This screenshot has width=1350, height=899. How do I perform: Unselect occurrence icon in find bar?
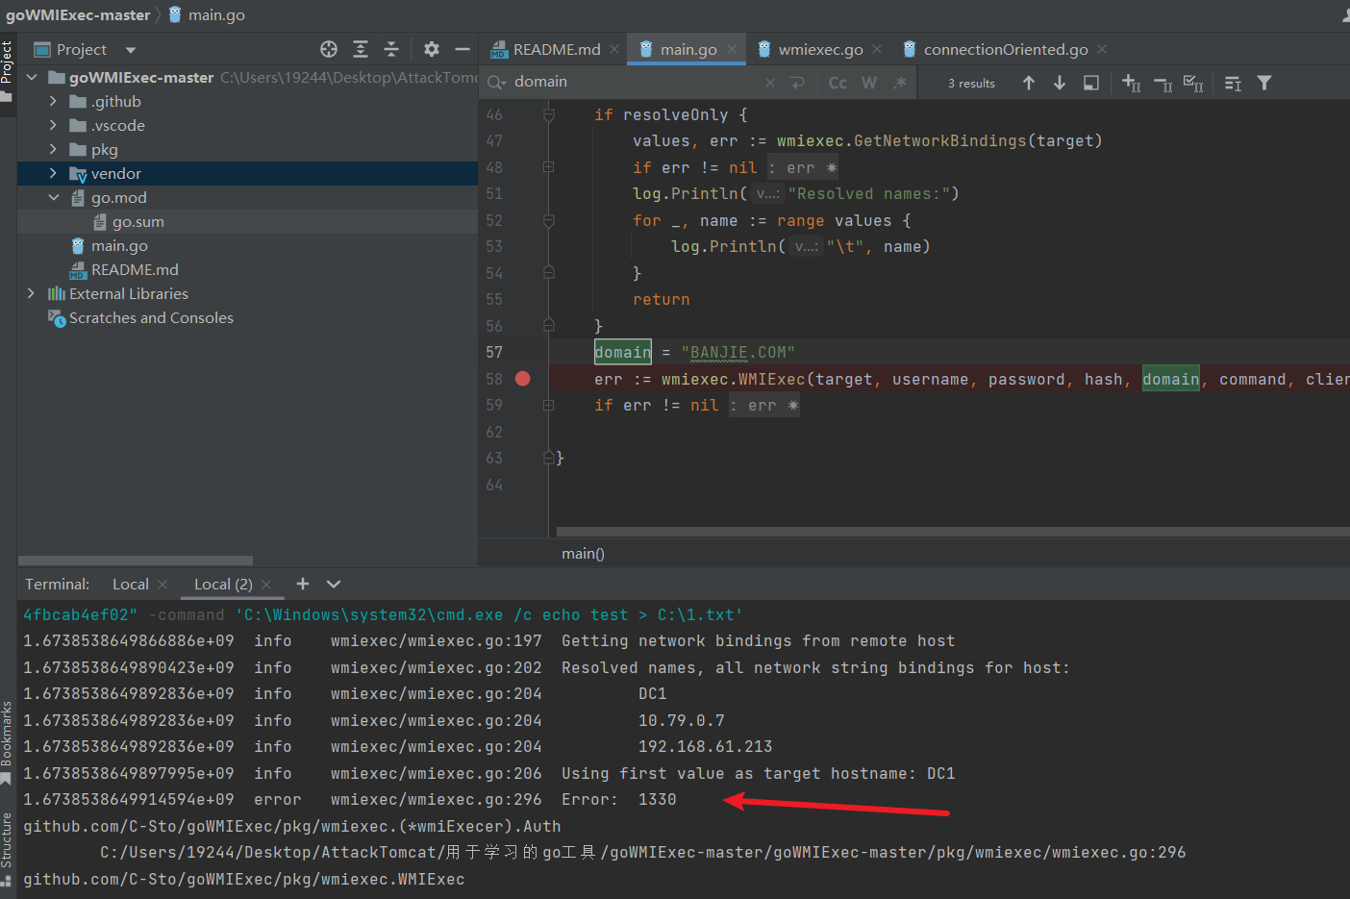1162,84
